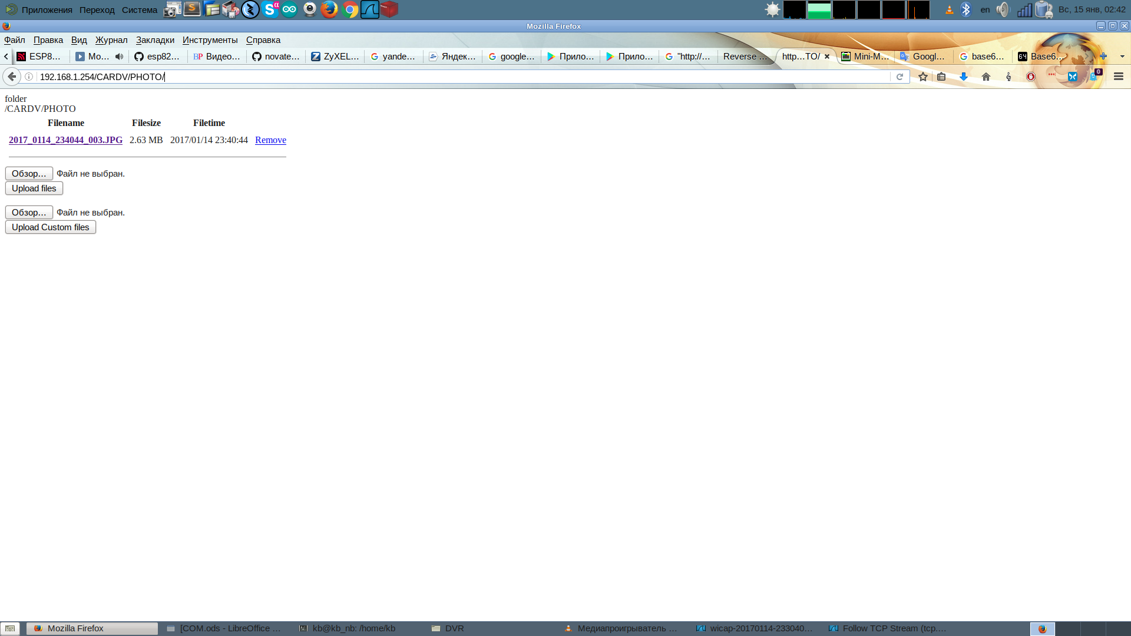This screenshot has width=1131, height=636.
Task: Open a new tab with the plus button
Action: click(1103, 57)
